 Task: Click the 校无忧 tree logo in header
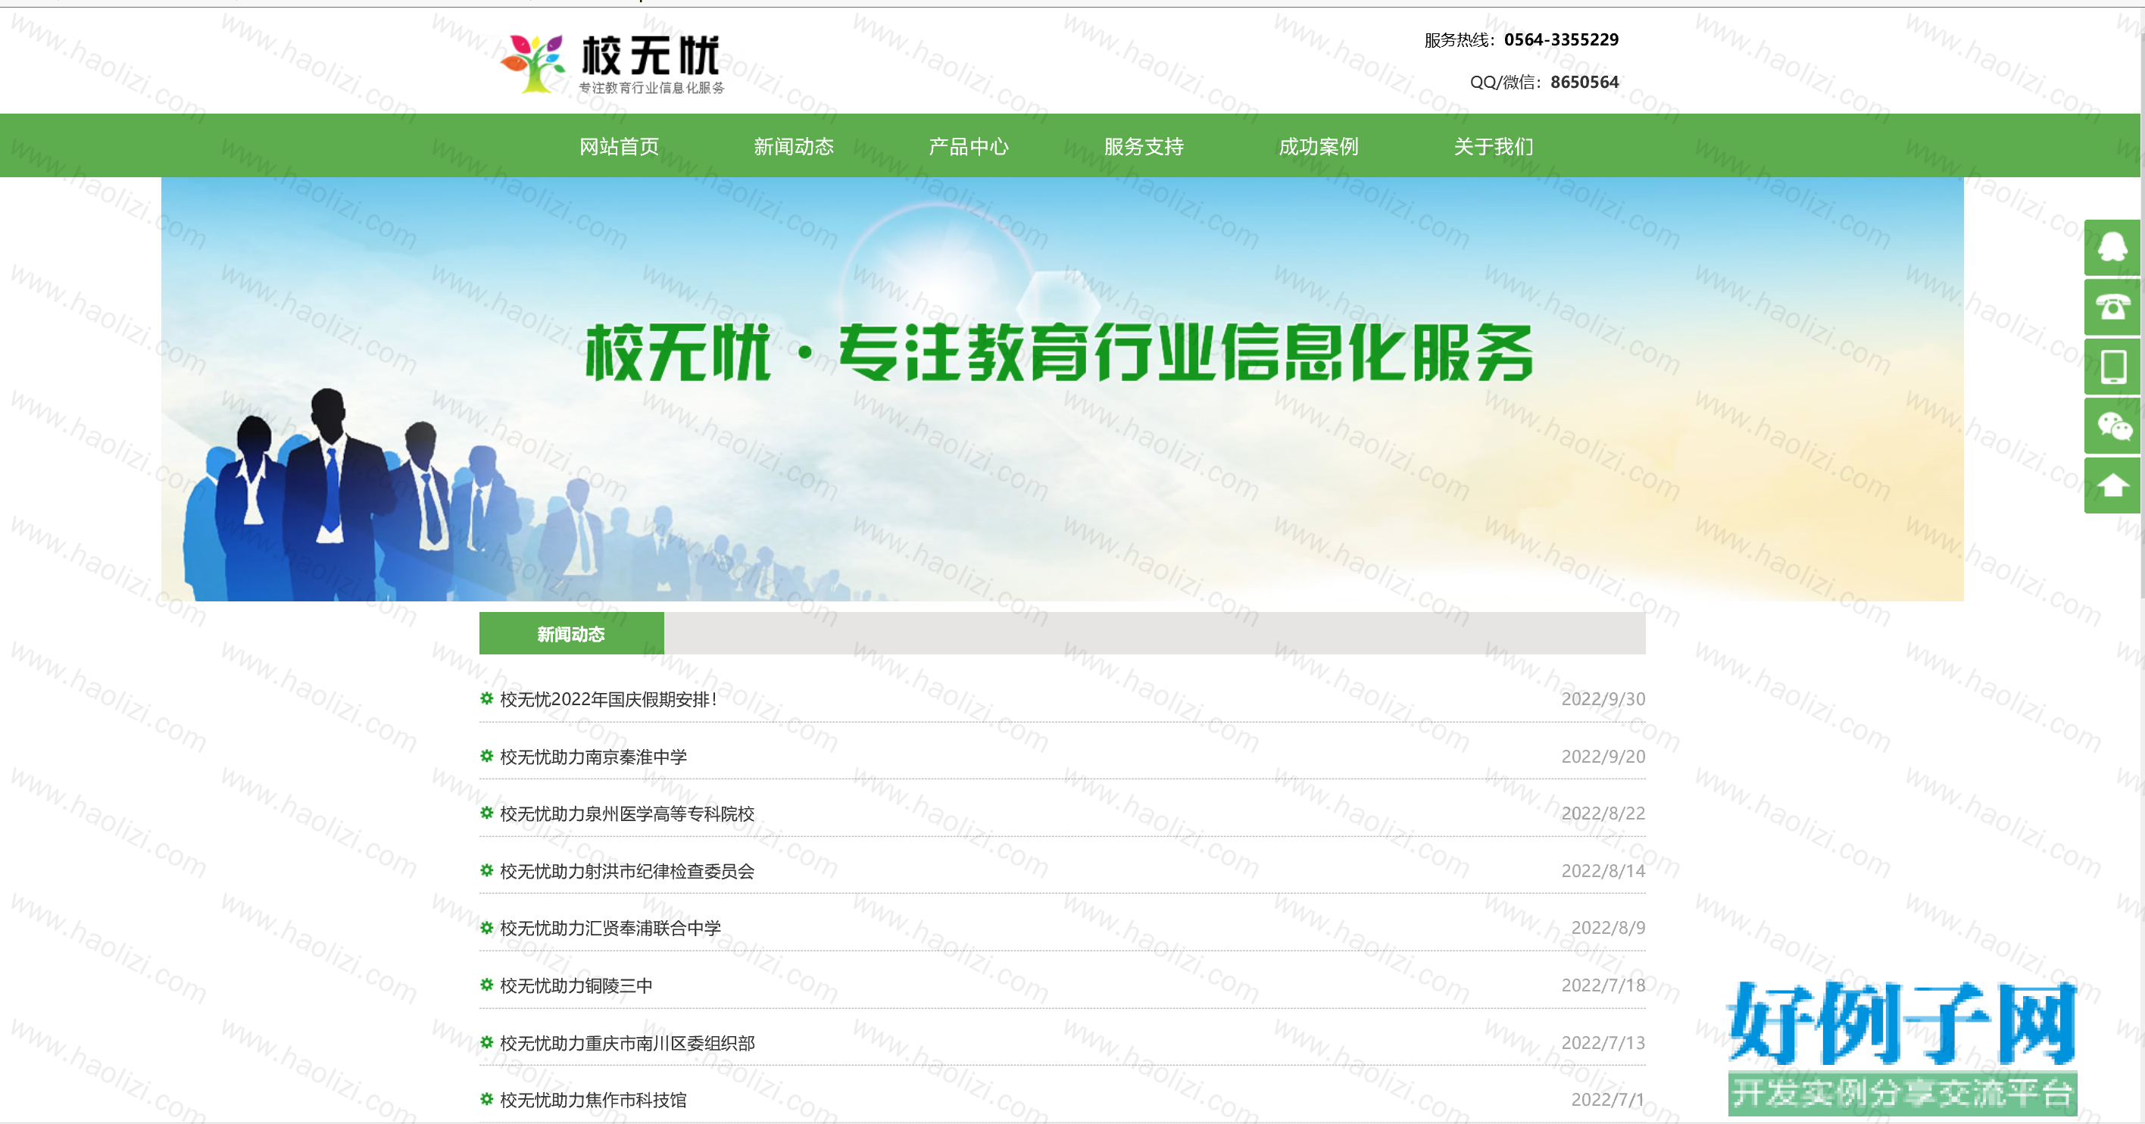[x=612, y=64]
